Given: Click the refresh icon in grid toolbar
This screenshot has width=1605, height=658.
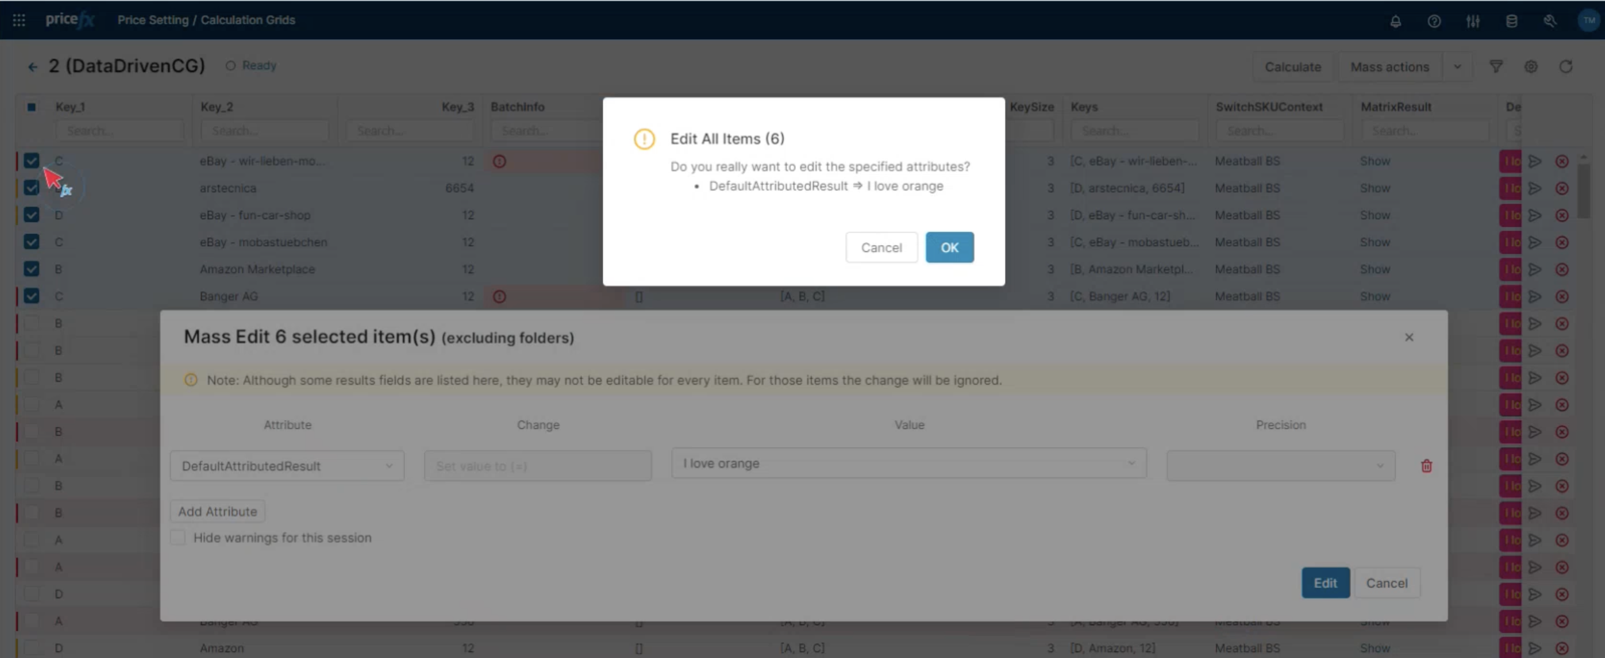Looking at the screenshot, I should 1565,67.
